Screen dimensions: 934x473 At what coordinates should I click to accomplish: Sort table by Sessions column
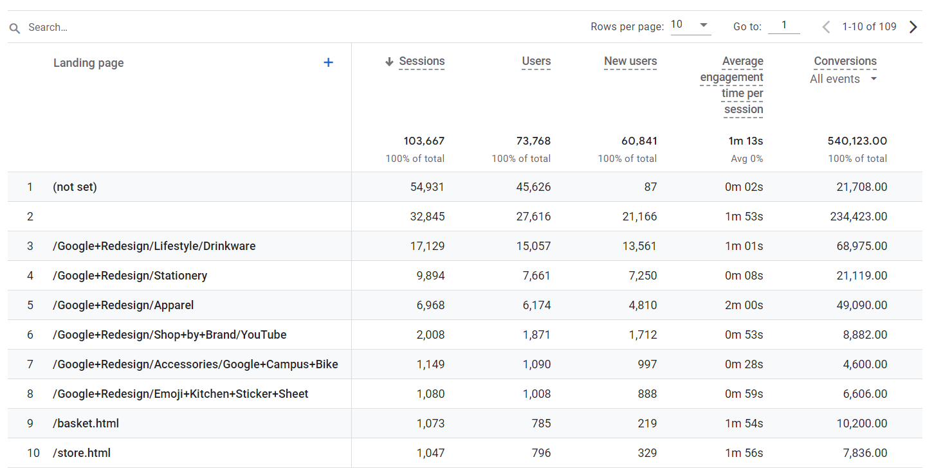pos(422,62)
